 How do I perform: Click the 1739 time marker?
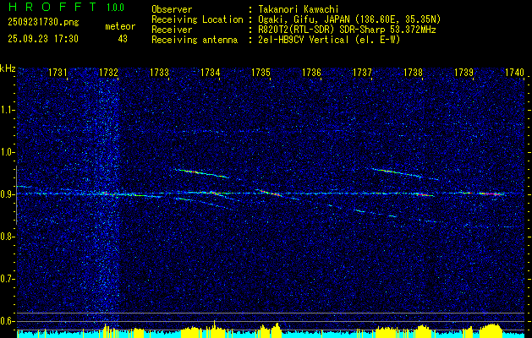[463, 72]
